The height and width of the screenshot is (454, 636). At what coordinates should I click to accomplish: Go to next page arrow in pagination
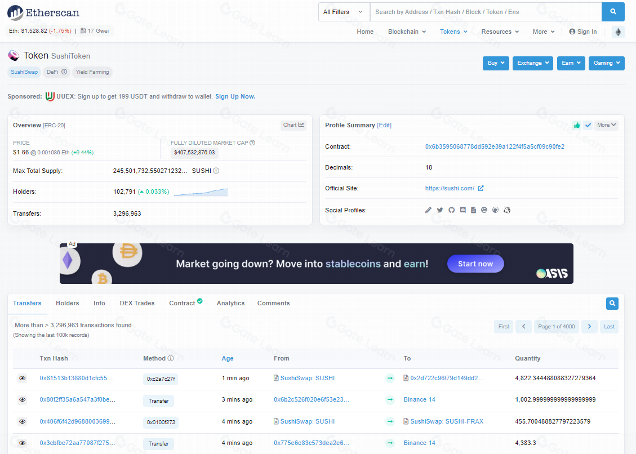(589, 327)
